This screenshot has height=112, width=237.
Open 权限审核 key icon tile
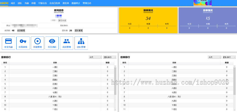click(23, 43)
